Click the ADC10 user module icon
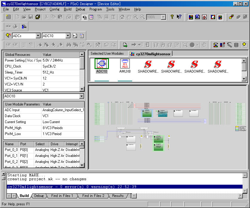The image size is (250, 208). (x=101, y=64)
